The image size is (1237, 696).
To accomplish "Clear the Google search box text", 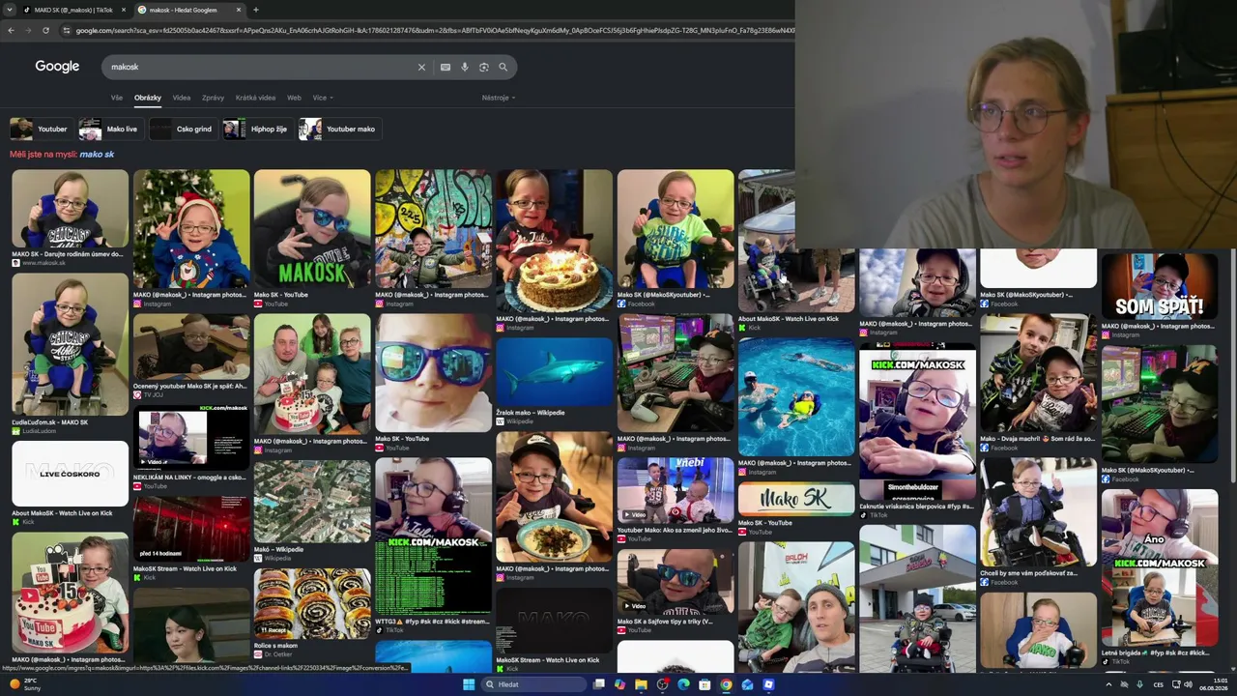I will pyautogui.click(x=421, y=68).
